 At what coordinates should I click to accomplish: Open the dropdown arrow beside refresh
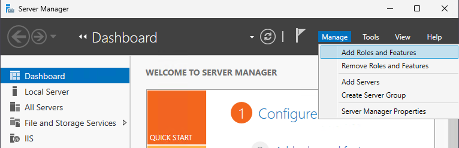point(252,37)
